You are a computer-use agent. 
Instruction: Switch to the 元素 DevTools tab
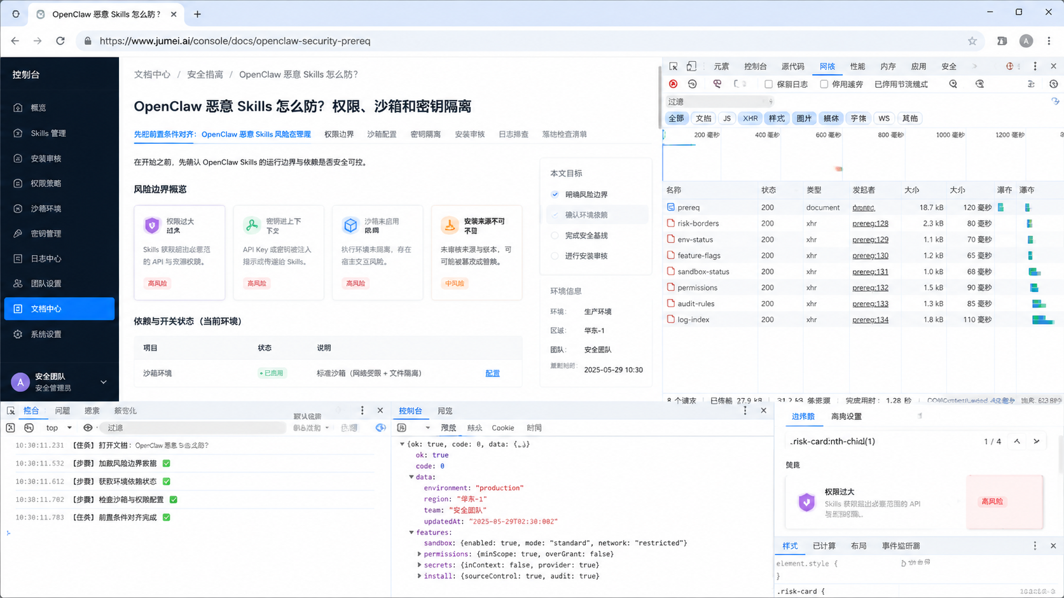[x=721, y=66]
